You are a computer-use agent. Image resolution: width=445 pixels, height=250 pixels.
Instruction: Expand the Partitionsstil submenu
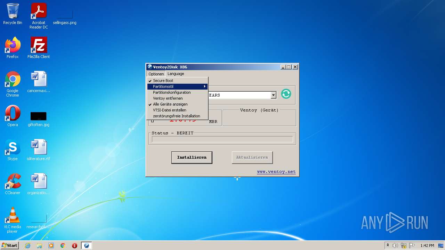tap(177, 86)
